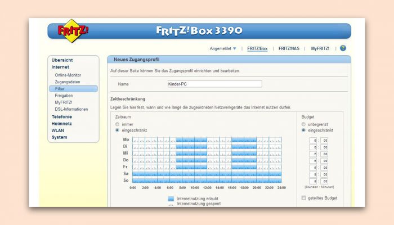Open Zugangsdaten submenu item
The width and height of the screenshot is (394, 225).
point(68,82)
